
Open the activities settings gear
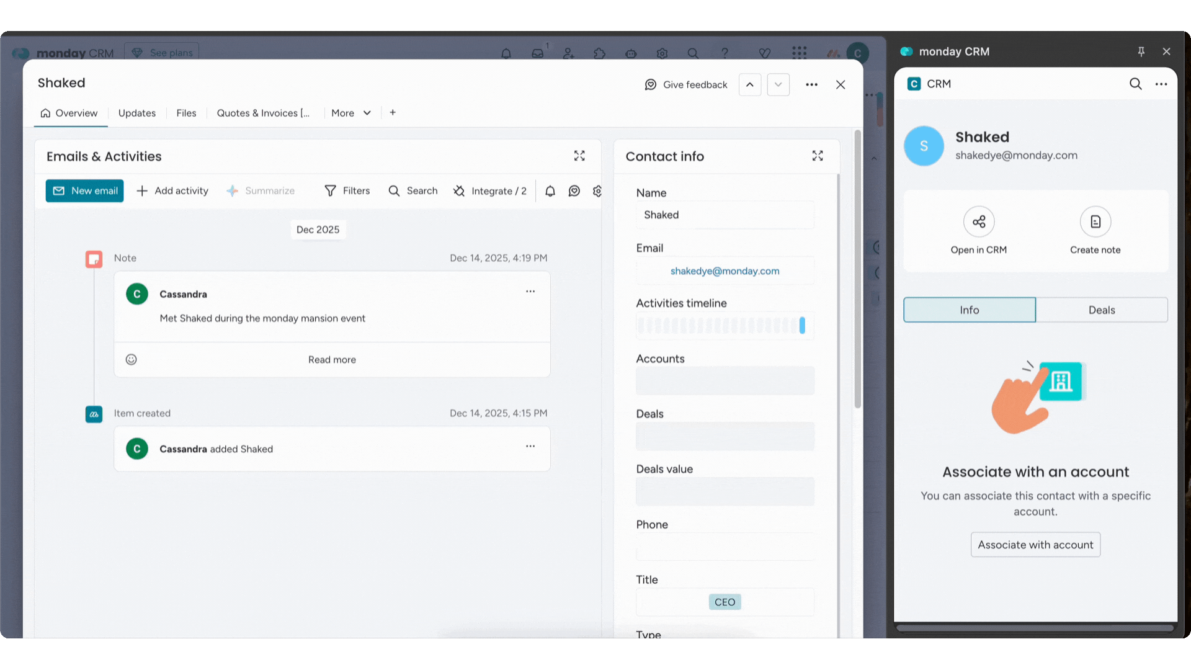click(x=597, y=191)
